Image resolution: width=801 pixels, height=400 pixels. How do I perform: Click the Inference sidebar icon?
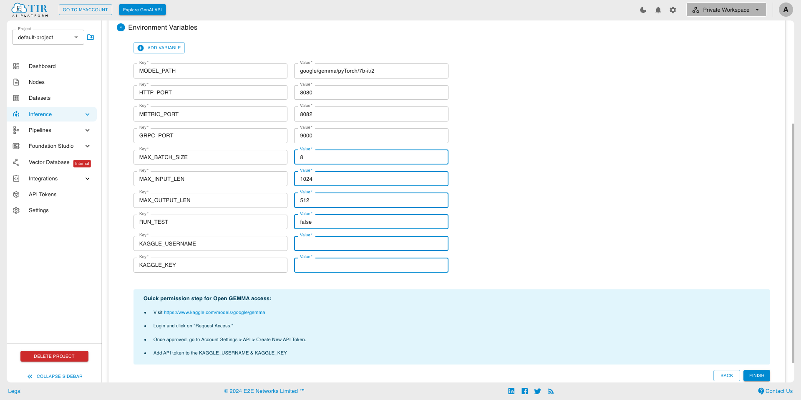point(16,114)
